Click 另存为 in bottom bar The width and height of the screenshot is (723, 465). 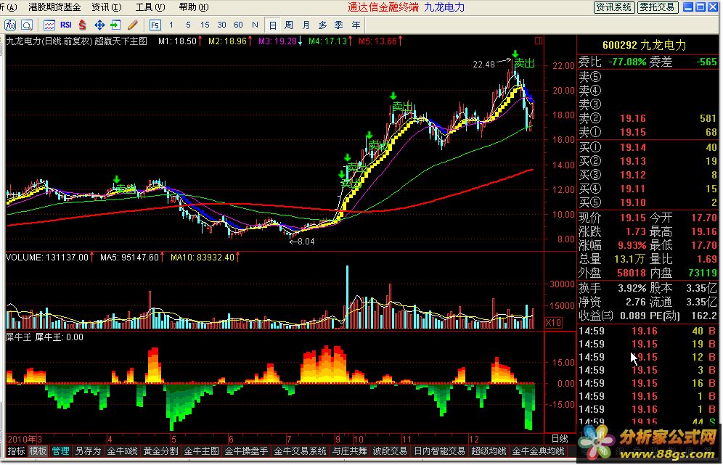88,451
